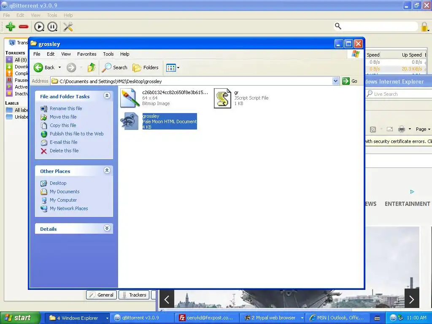Select the grossley Pale Moon HTML document icon

(x=130, y=121)
